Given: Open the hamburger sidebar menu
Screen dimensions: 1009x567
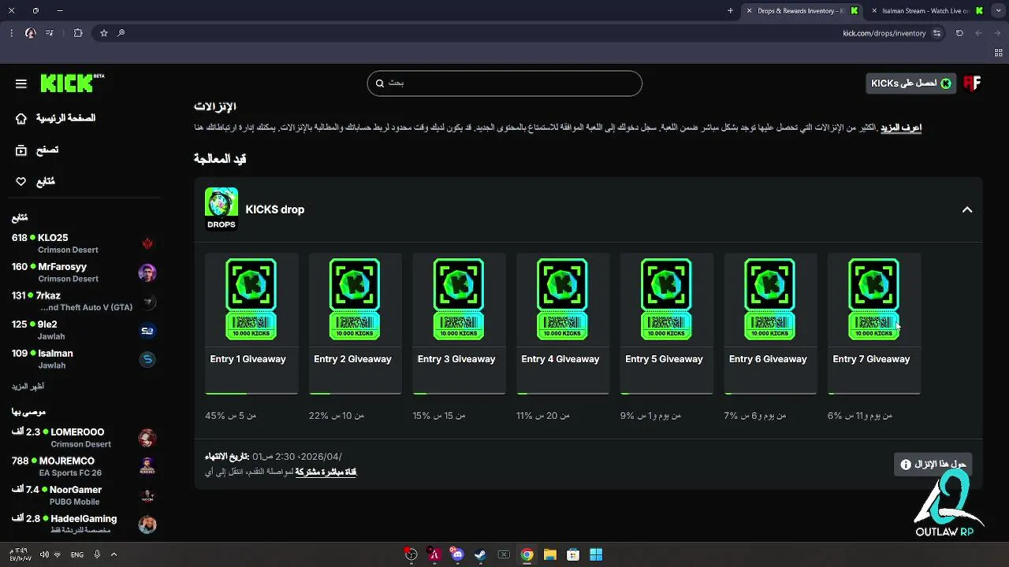Looking at the screenshot, I should click(21, 83).
